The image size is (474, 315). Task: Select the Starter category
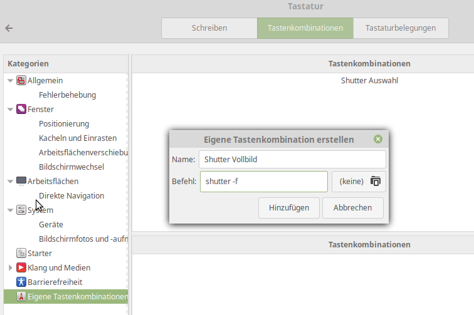(40, 254)
